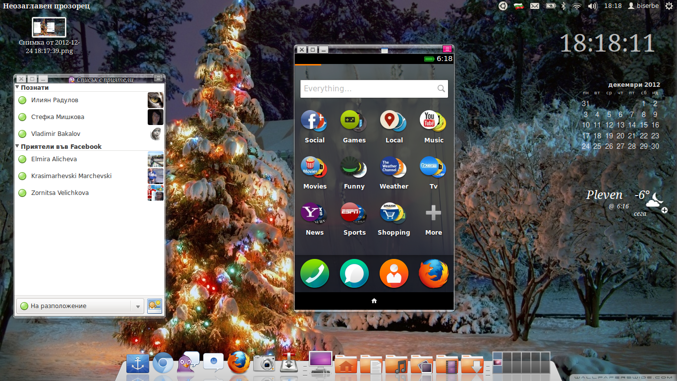Tap the Tv category icon

pyautogui.click(x=433, y=167)
